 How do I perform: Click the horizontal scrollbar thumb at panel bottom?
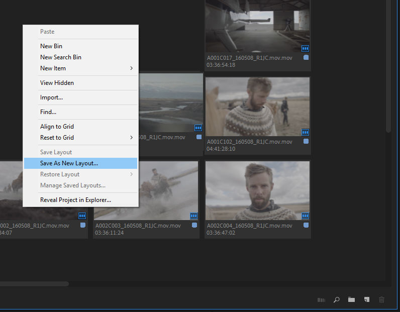click(x=34, y=284)
